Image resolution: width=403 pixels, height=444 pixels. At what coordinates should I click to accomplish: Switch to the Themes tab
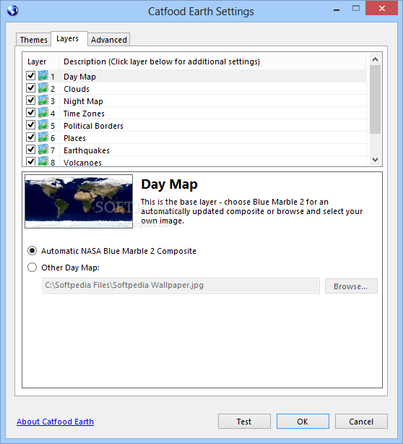33,40
